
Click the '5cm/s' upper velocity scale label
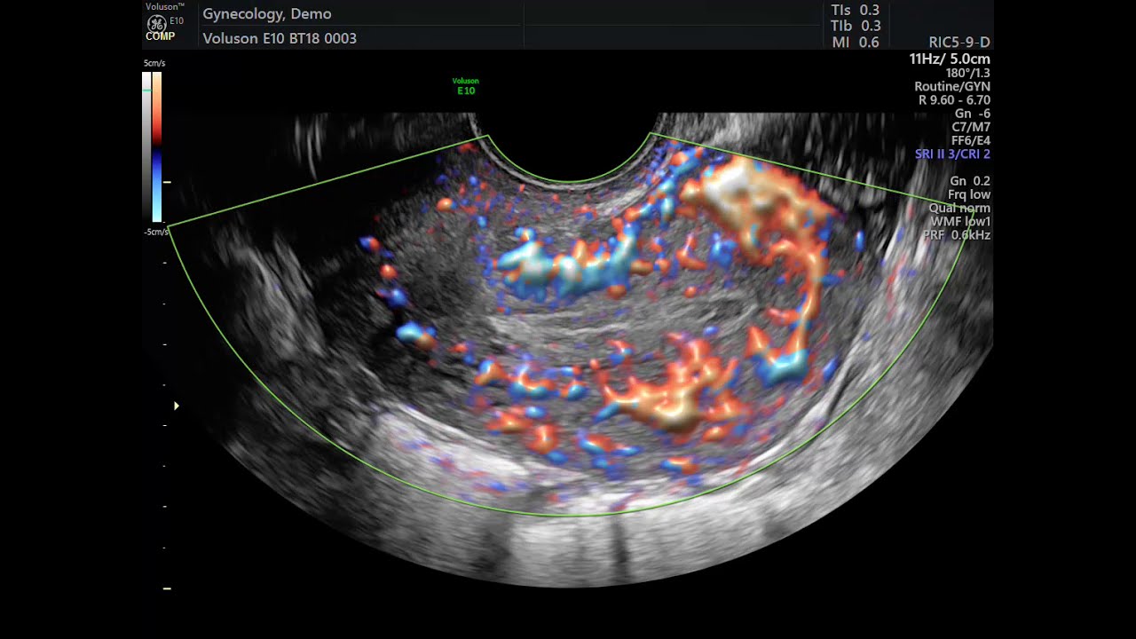154,64
